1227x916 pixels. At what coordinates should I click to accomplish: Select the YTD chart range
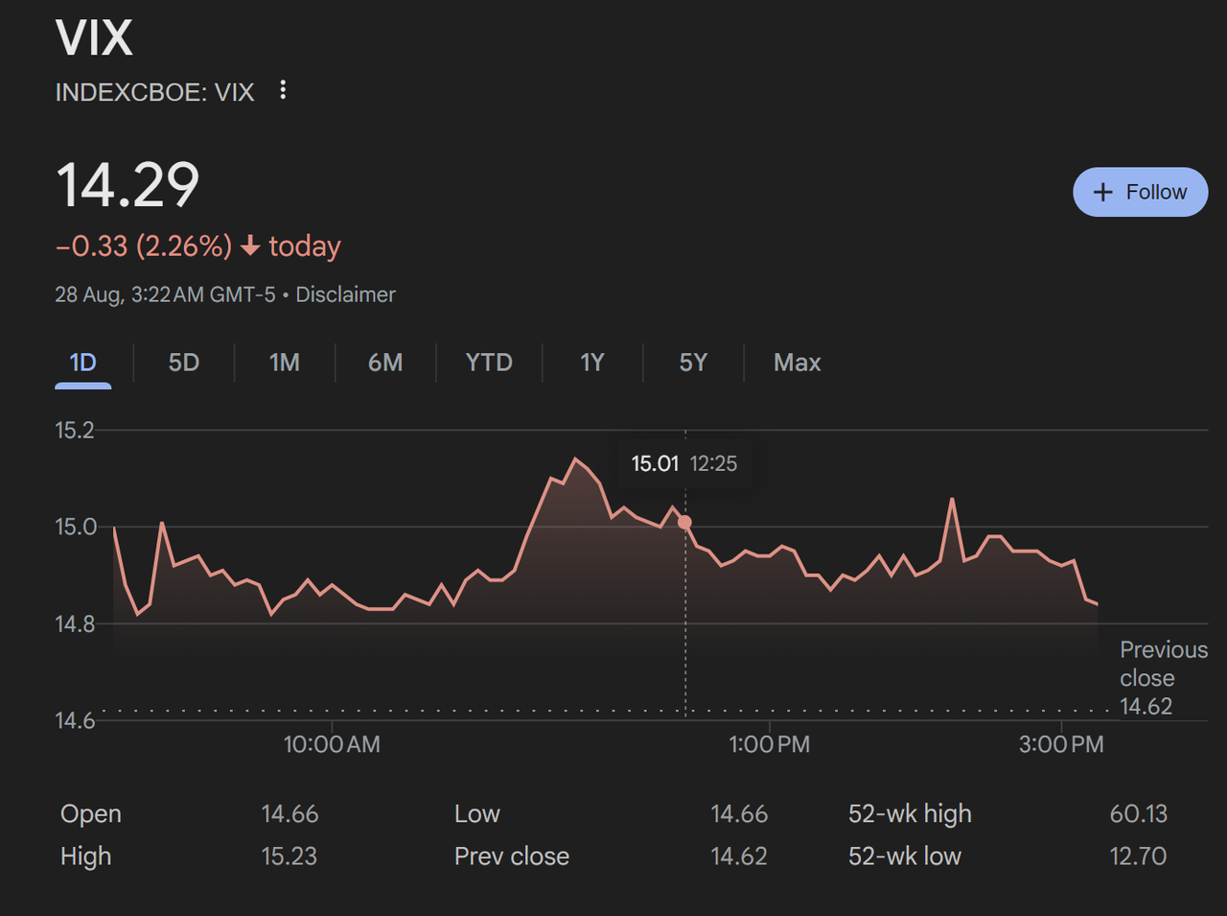pyautogui.click(x=489, y=363)
